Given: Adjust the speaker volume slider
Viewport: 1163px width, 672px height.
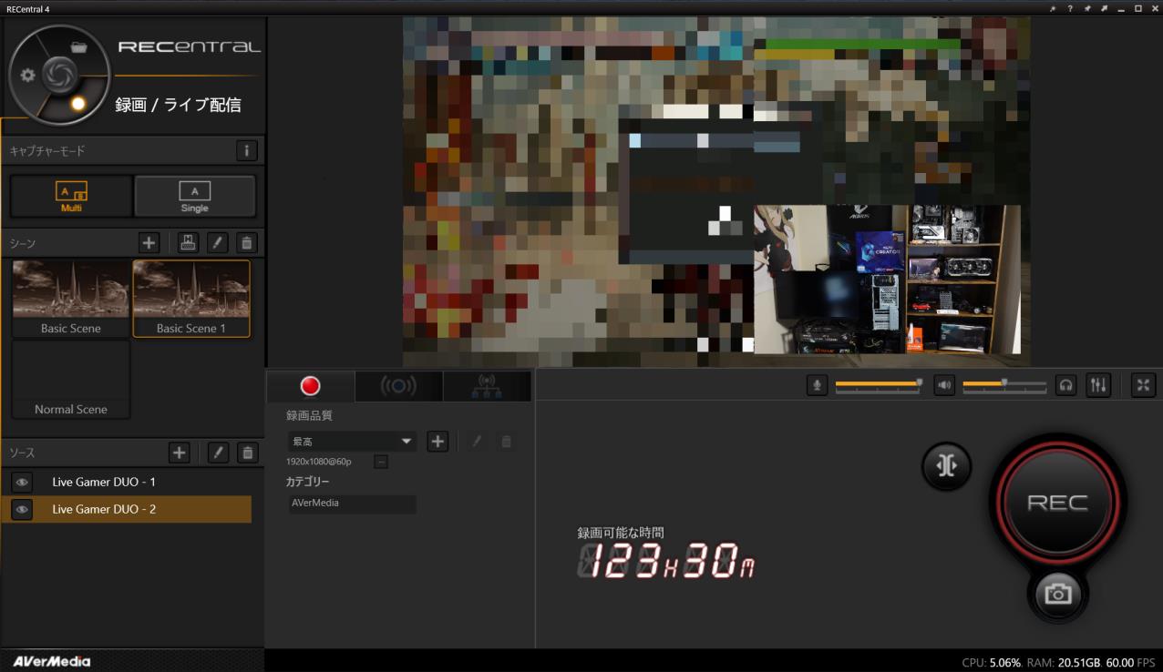Looking at the screenshot, I should [1004, 385].
